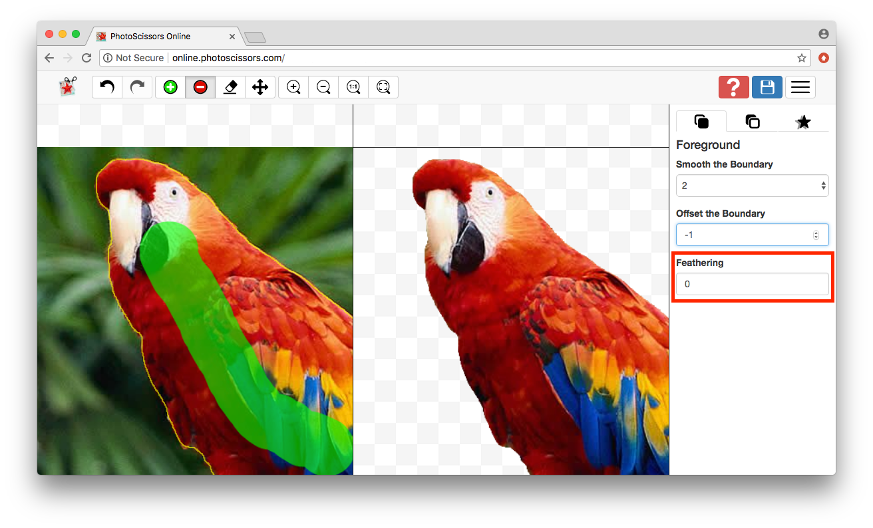Select the green foreground marker tool

(x=170, y=87)
